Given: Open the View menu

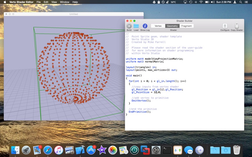Looking at the screenshot, I should [54, 2].
